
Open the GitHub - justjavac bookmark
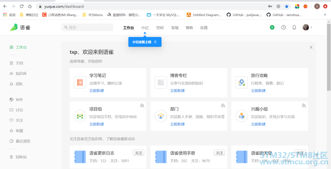pos(244,15)
